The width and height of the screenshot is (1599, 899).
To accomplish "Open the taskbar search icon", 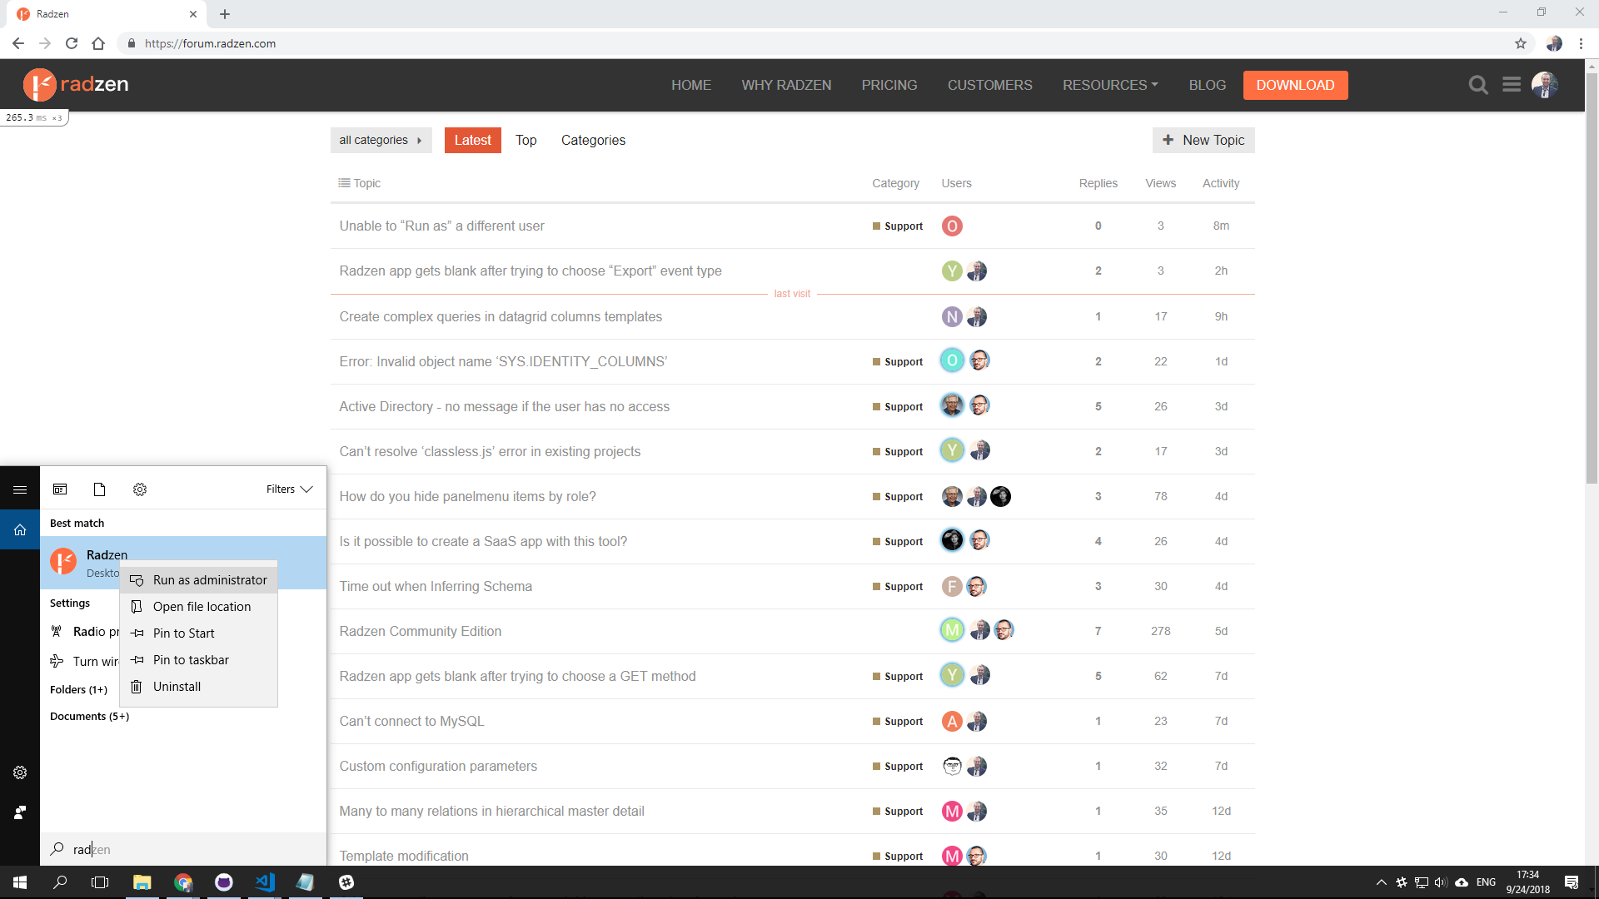I will [60, 882].
